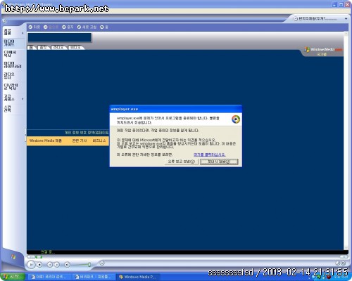This screenshot has height=281, width=352.
Task: Select Copy to CD or Device in sidebar
Action: click(11, 86)
